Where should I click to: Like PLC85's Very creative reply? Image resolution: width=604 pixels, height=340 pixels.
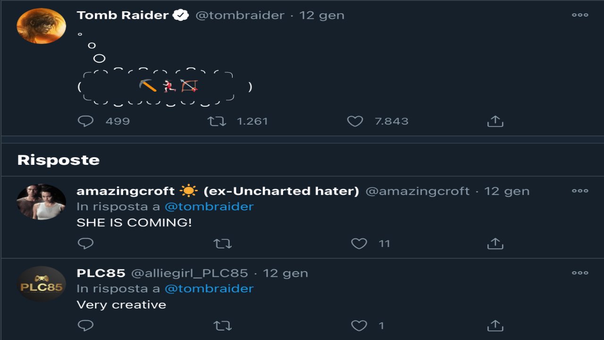(x=359, y=325)
